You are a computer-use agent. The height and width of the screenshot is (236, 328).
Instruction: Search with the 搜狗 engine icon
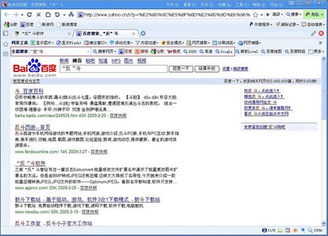[142, 52]
